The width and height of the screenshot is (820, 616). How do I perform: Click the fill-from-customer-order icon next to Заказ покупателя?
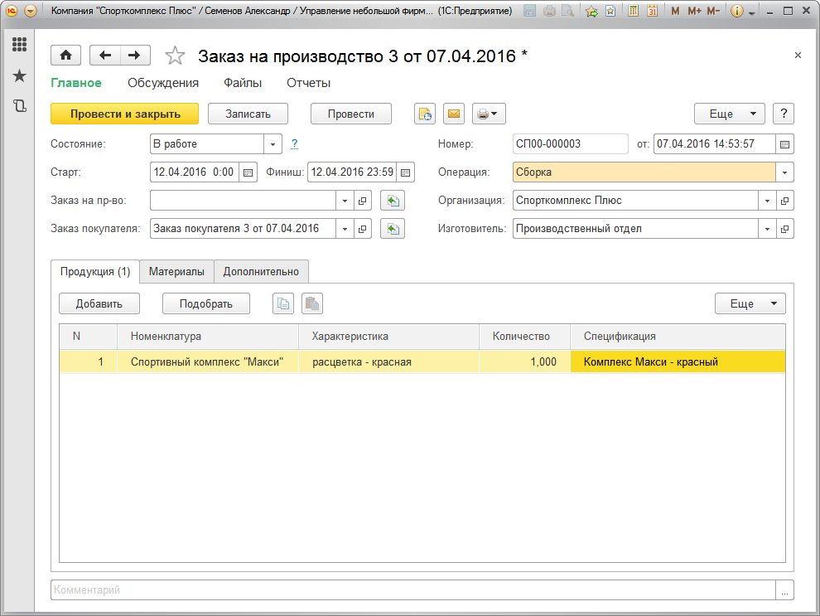tap(393, 228)
